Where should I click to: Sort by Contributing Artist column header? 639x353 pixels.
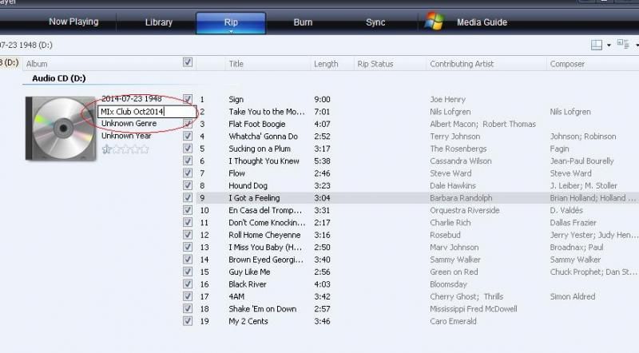[x=462, y=64]
